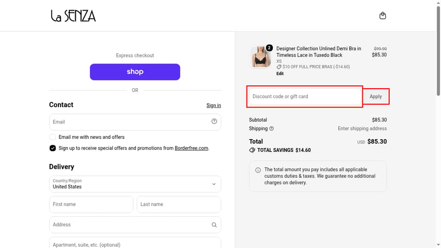Click the 'Enter shipping address' text
This screenshot has width=441, height=248.
click(362, 129)
